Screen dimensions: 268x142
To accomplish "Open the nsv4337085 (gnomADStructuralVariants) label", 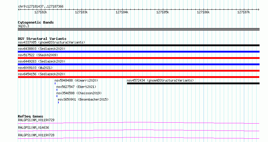I will (51, 42).
